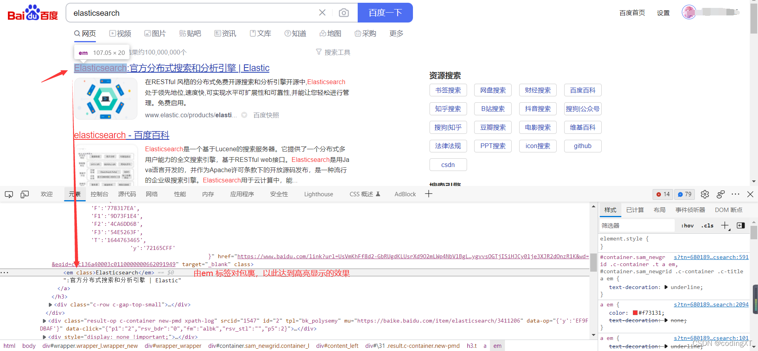Switch to DevTools 欢迎 tab

tap(47, 194)
